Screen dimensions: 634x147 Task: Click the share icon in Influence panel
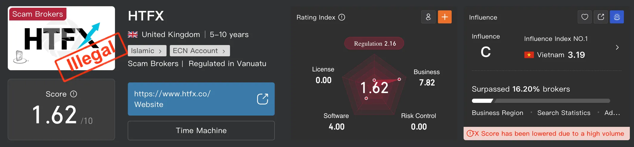tap(601, 17)
